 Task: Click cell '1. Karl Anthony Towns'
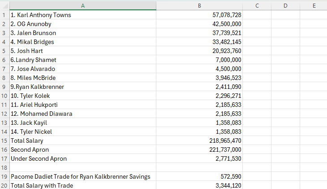pos(83,15)
